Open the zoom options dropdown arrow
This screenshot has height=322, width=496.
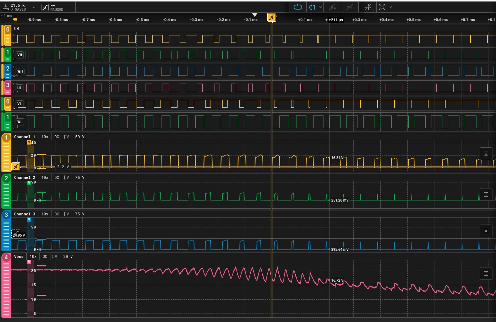coord(390,7)
